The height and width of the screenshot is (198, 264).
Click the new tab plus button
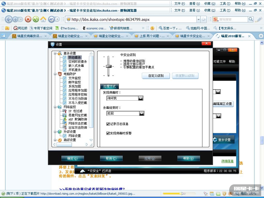pyautogui.click(x=261, y=36)
